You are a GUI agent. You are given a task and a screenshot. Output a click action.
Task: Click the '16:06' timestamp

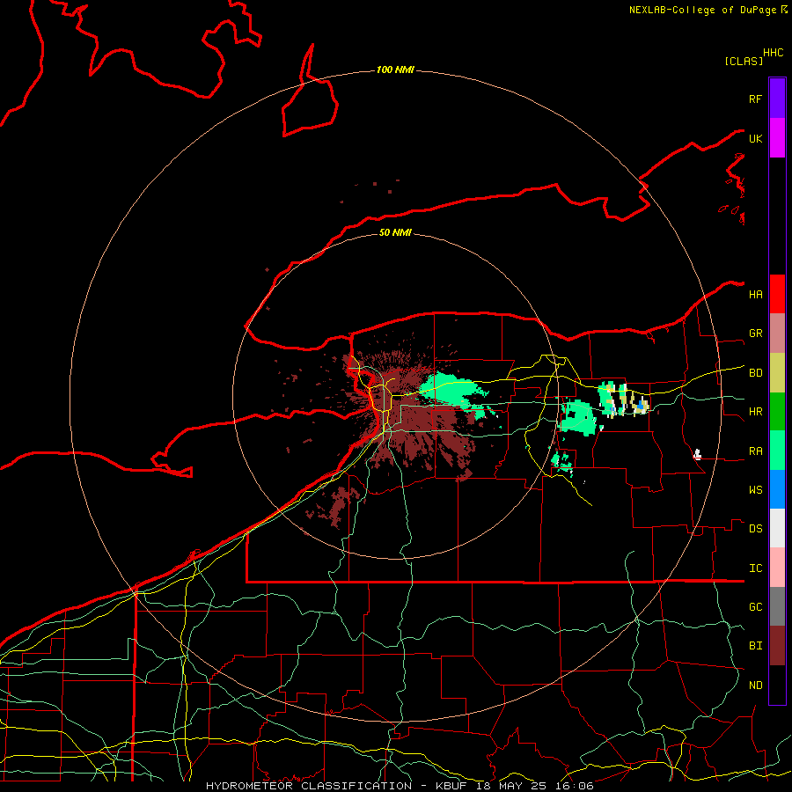tap(576, 786)
